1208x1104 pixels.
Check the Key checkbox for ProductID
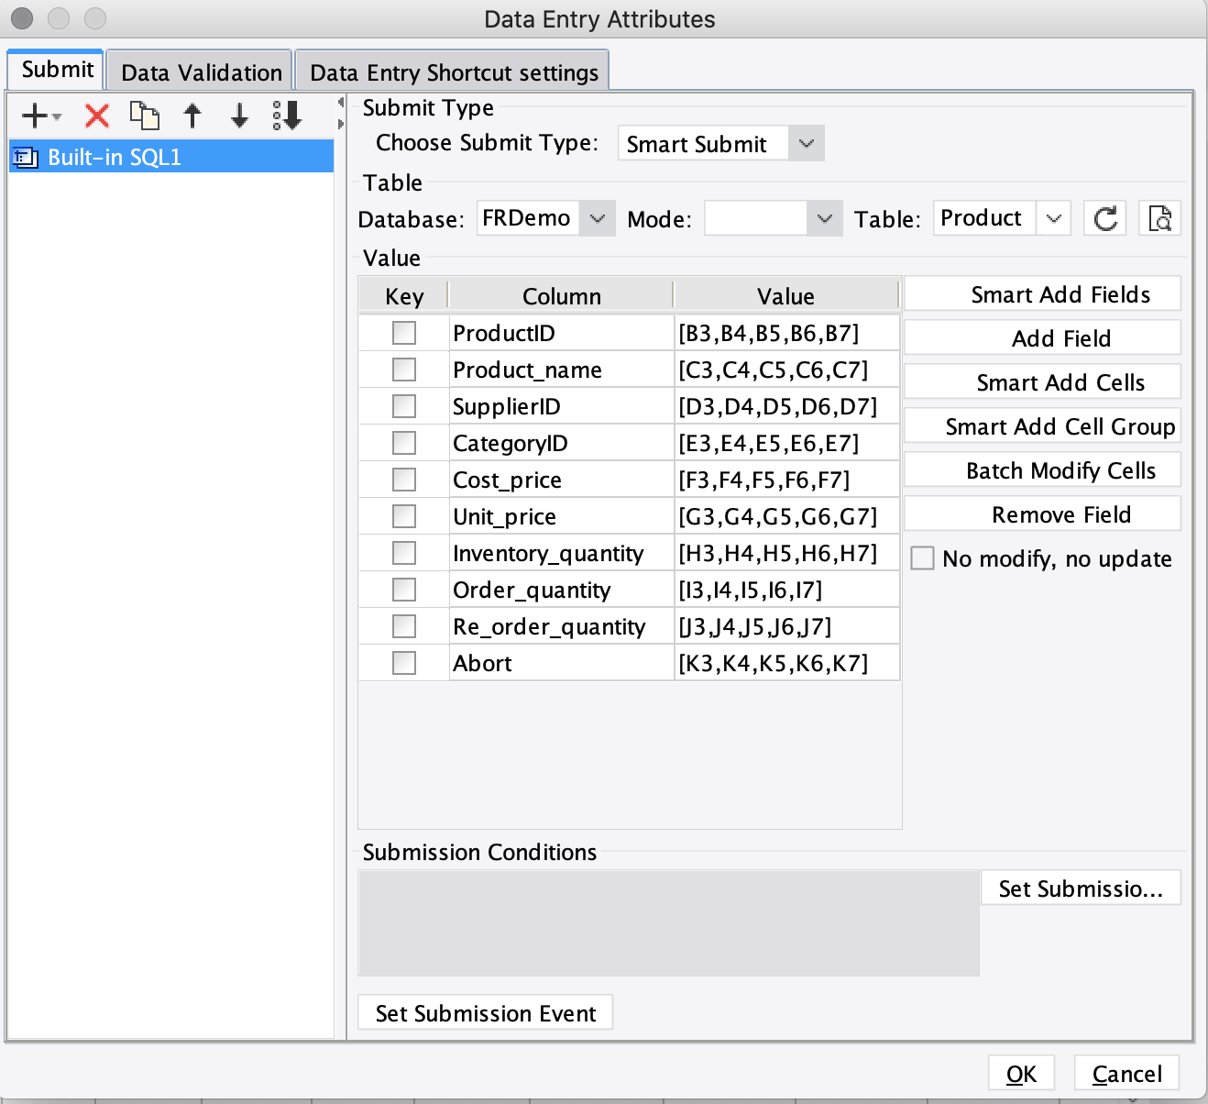point(403,332)
